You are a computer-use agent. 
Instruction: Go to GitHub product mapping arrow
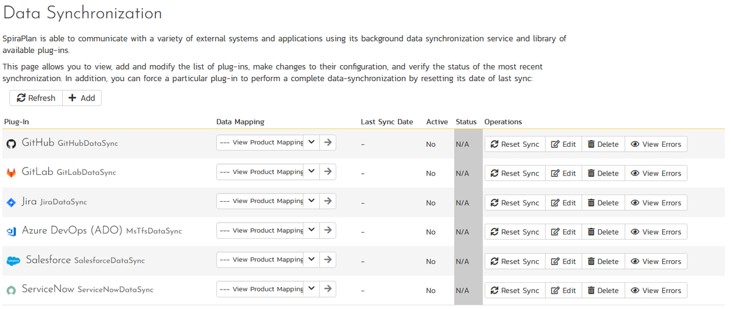[x=328, y=142]
